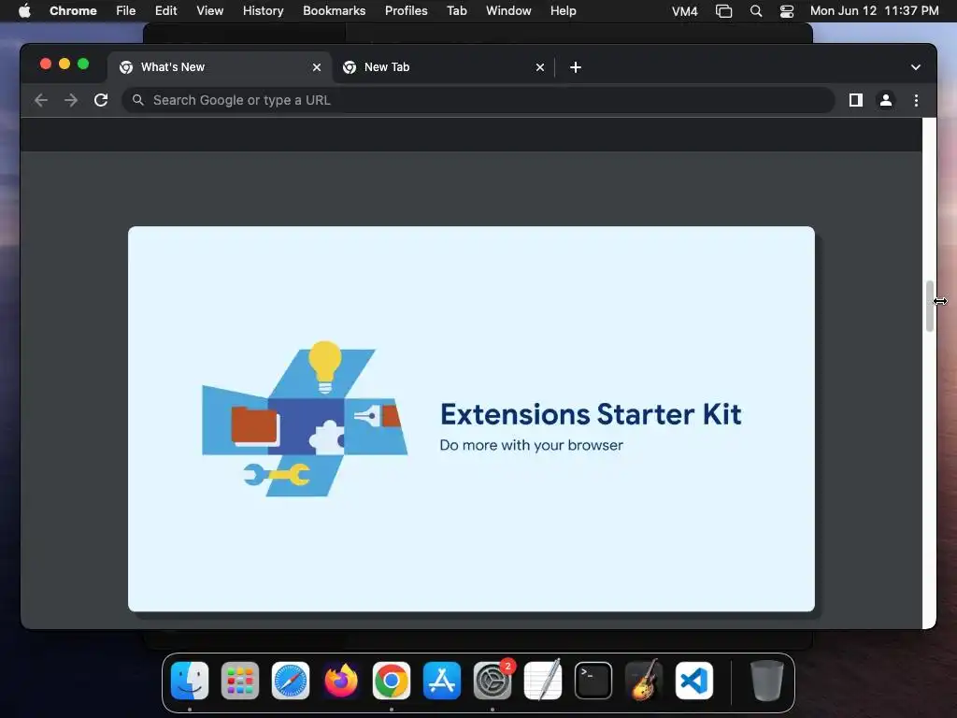Open TextEdit from the Dock

[543, 681]
